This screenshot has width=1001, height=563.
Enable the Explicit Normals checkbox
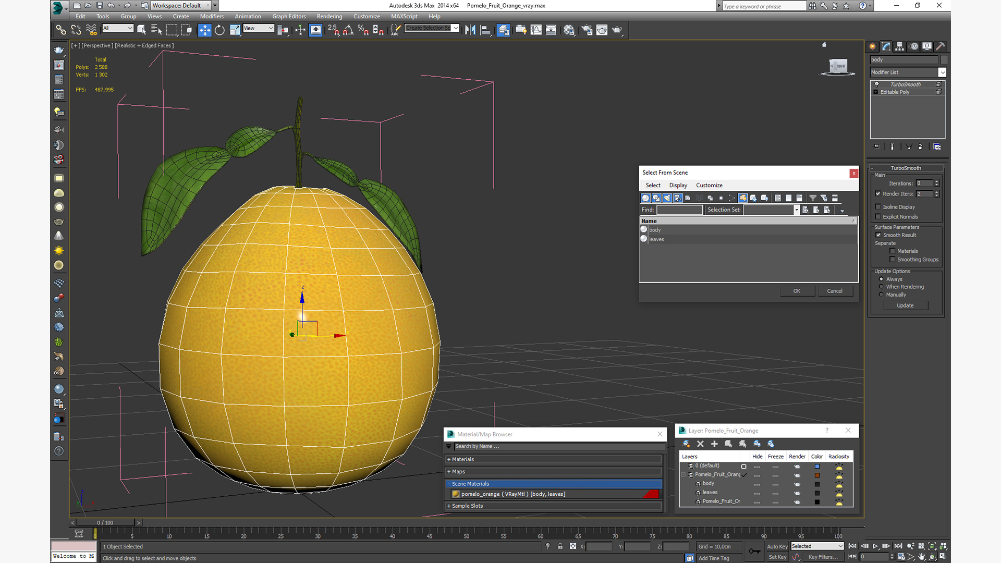(x=878, y=217)
